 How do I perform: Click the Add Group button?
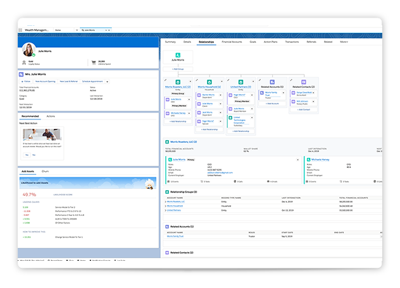[177, 68]
